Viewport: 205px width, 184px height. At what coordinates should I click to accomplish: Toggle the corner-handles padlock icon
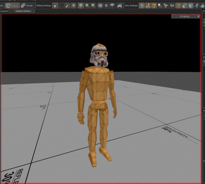point(93,6)
